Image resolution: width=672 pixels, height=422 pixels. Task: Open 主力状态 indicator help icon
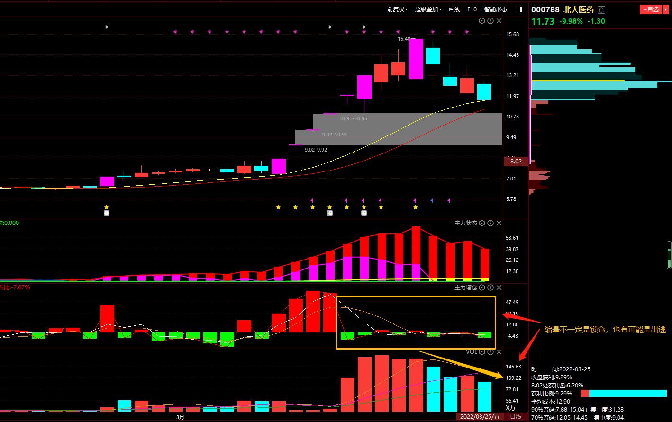(490, 223)
